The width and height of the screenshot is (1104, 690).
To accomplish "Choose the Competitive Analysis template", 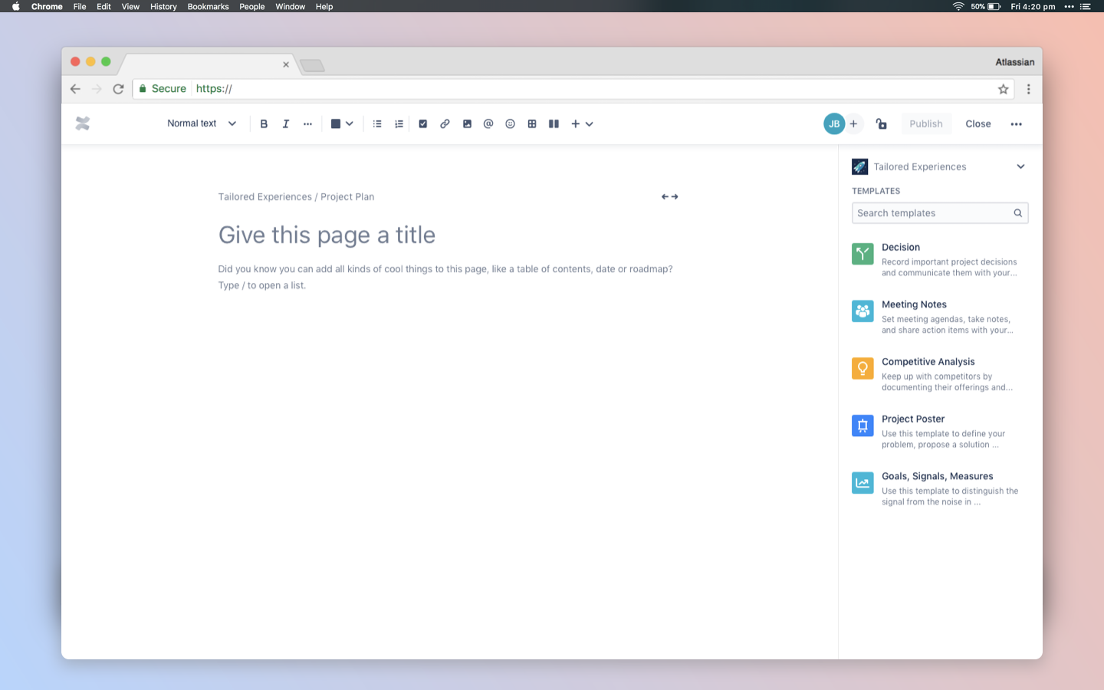I will point(939,374).
